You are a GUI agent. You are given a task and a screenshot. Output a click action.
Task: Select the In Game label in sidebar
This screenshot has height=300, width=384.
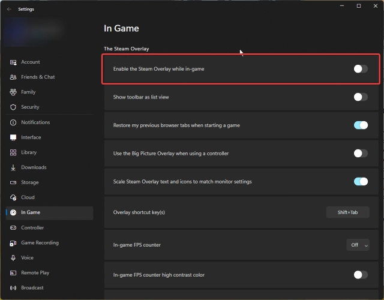pyautogui.click(x=31, y=212)
